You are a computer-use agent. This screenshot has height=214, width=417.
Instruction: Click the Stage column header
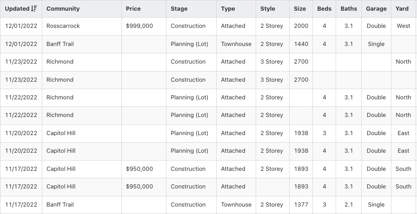(179, 9)
